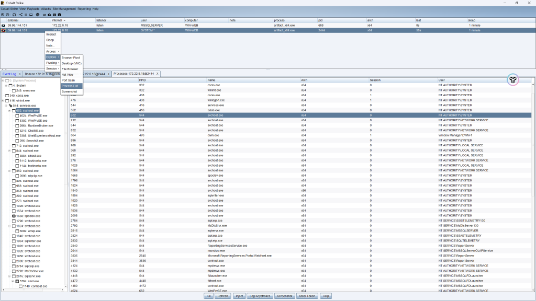
Task: Open the Reporting menu
Action: [84, 9]
